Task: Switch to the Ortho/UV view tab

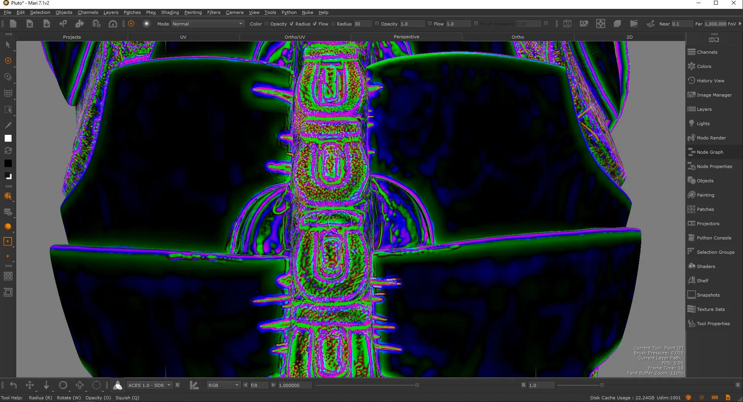Action: tap(295, 37)
